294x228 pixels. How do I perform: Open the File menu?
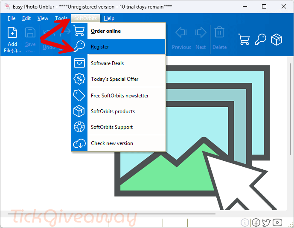point(12,18)
